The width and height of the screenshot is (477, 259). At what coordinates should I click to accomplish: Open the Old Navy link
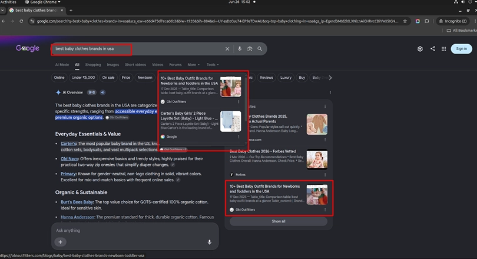69,159
